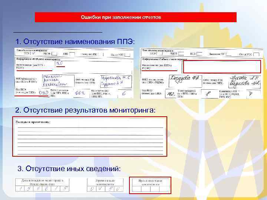
Task: Click the first digit cell of the monitoring date
Action: pos(20,189)
